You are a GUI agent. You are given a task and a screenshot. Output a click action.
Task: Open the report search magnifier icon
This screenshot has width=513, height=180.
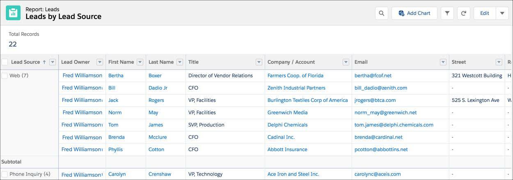[381, 13]
